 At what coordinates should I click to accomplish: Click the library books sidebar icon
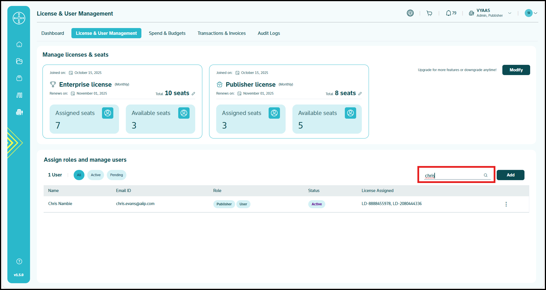tap(19, 95)
